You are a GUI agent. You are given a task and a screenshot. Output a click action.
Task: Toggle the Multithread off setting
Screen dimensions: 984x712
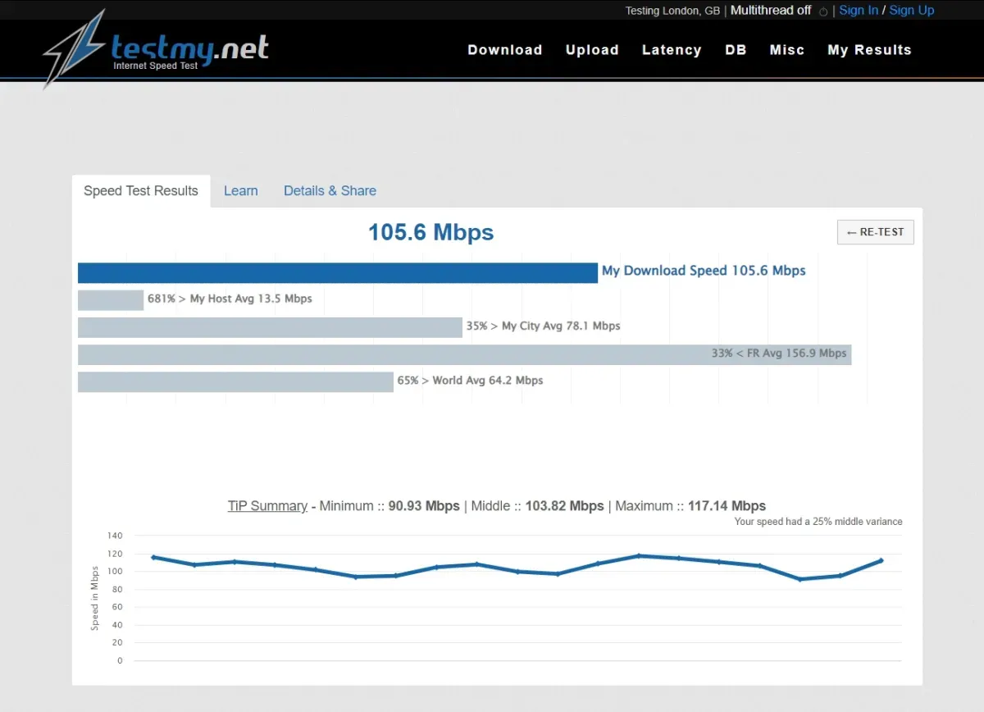770,10
